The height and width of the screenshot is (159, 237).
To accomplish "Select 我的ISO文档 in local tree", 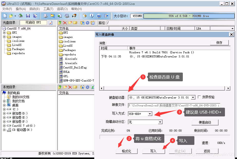I will tap(21, 97).
